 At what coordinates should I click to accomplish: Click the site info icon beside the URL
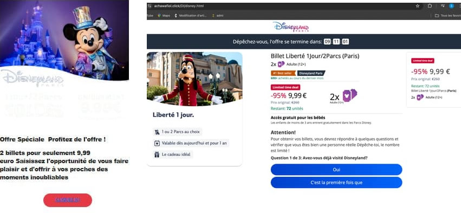click(150, 6)
